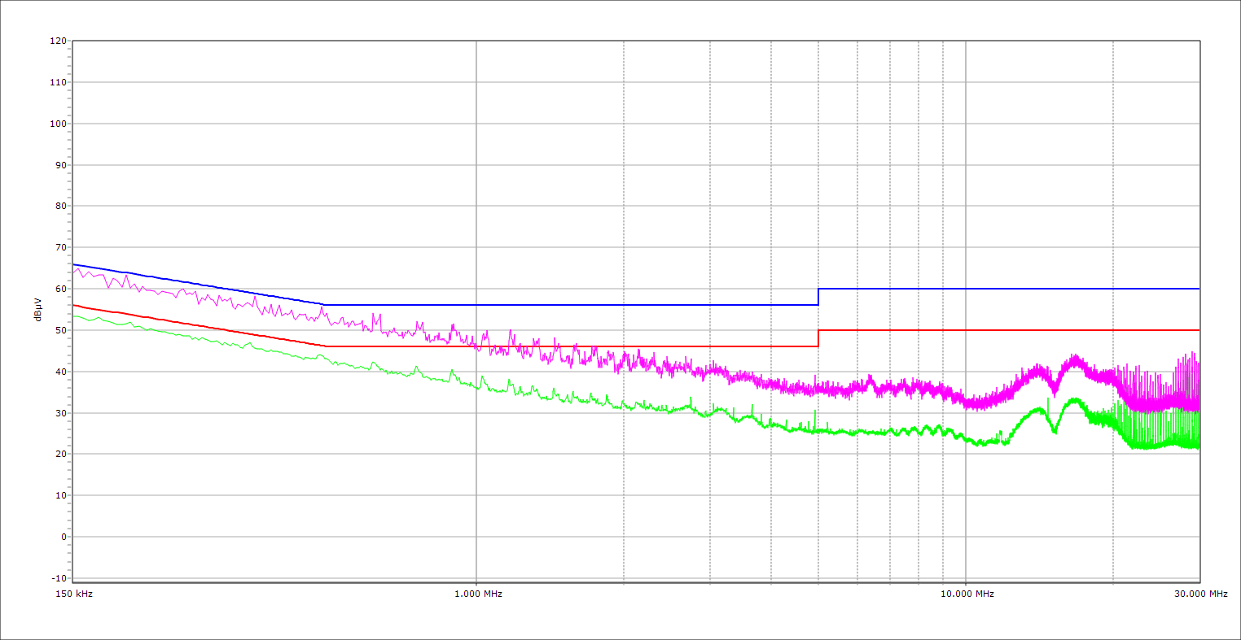Click the 30.000 MHz x-axis label
This screenshot has height=640, width=1241.
1200,594
